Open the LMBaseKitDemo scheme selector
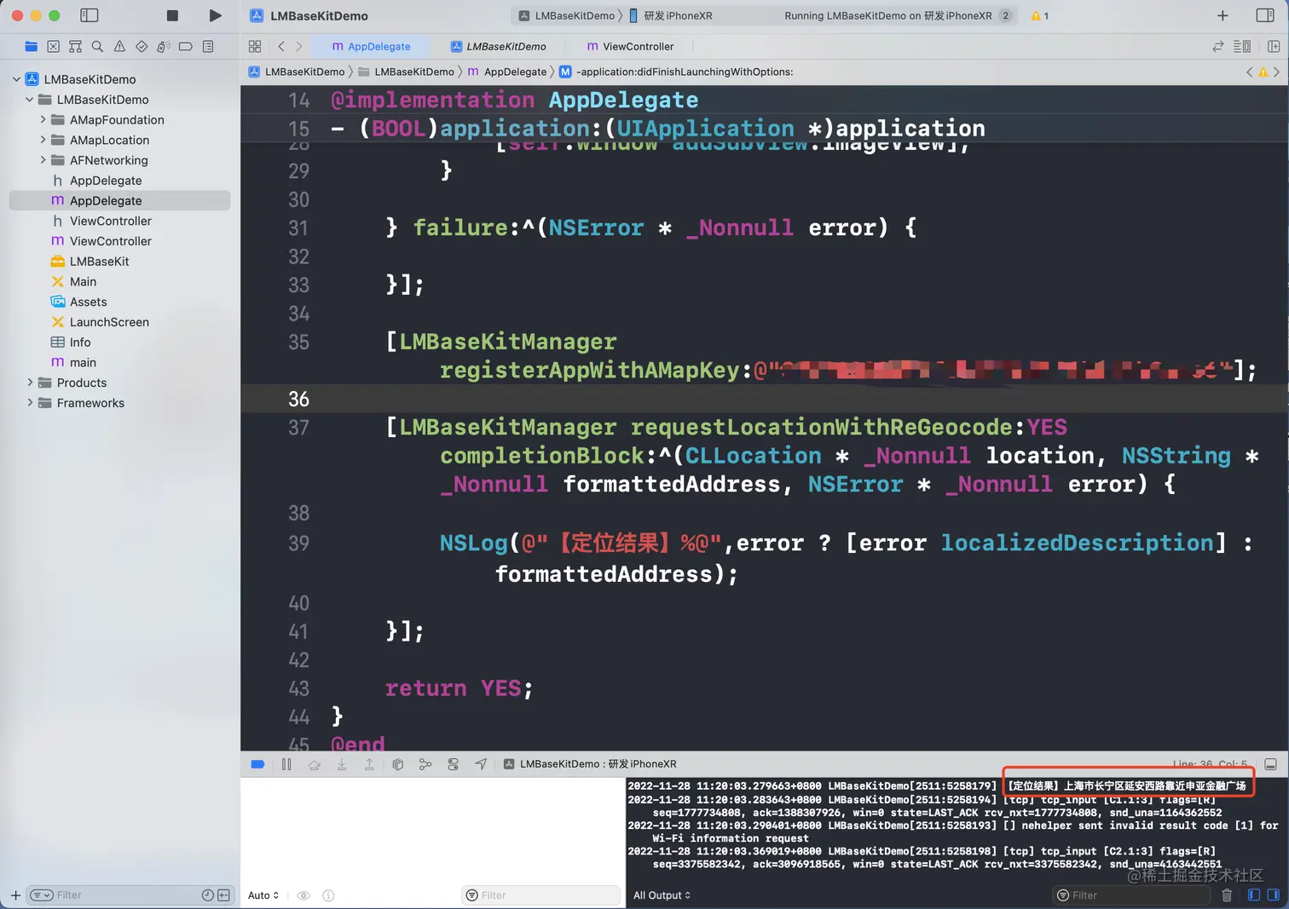Image resolution: width=1289 pixels, height=909 pixels. click(567, 15)
